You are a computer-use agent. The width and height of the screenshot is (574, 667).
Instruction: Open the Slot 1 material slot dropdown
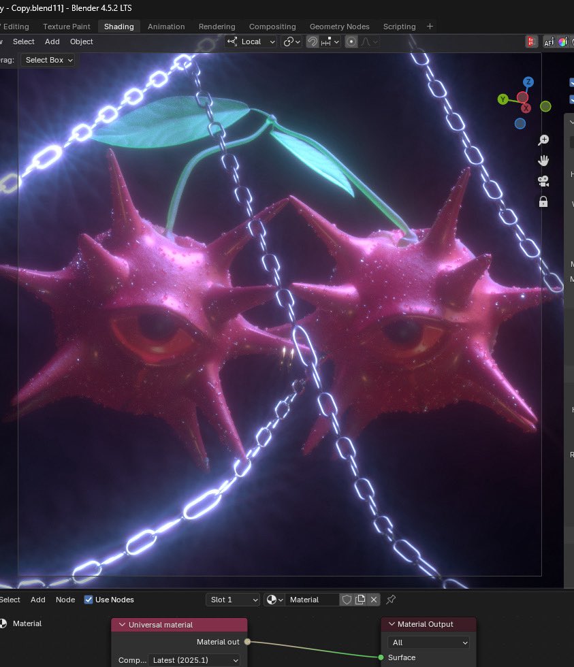(233, 600)
